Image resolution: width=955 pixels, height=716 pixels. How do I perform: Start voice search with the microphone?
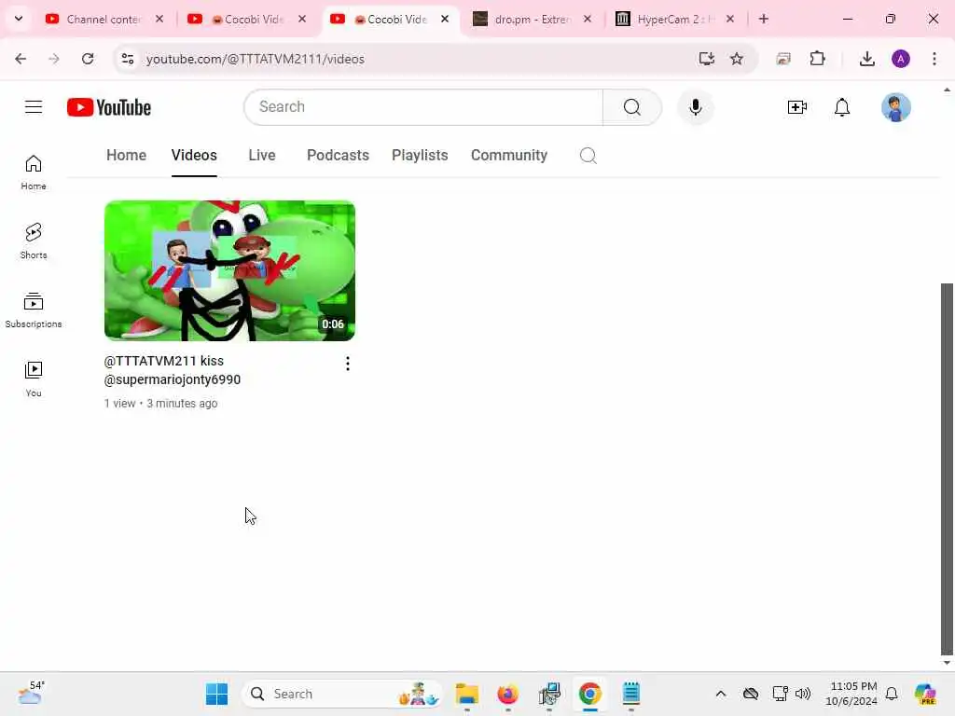(x=695, y=107)
